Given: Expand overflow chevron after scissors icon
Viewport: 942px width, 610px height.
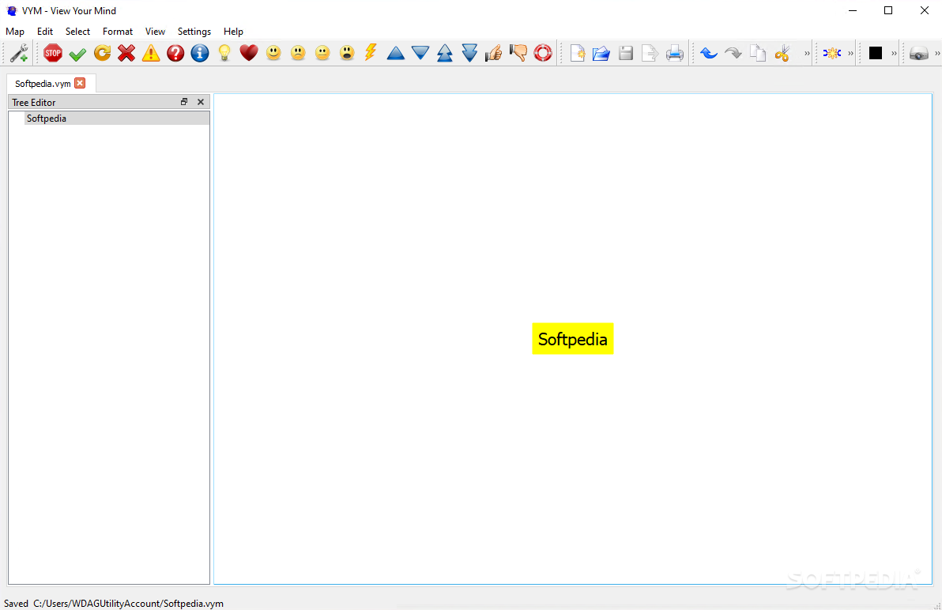Looking at the screenshot, I should [x=807, y=54].
